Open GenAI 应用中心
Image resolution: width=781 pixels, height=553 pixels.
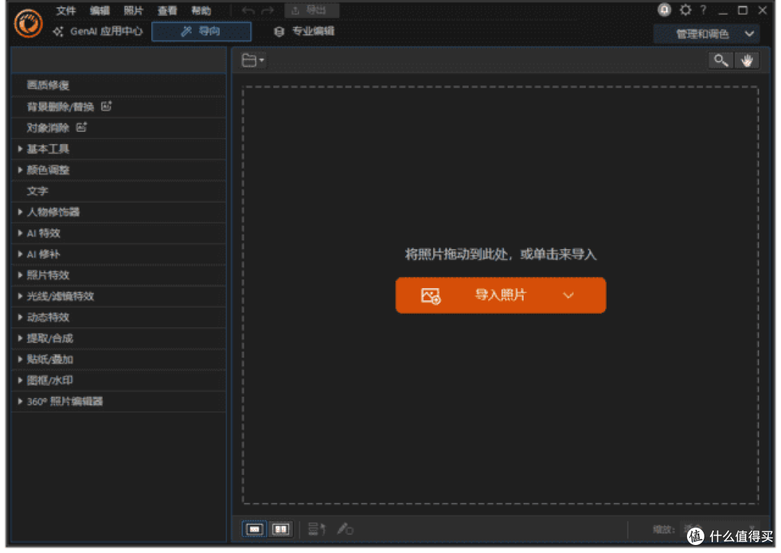pos(98,31)
